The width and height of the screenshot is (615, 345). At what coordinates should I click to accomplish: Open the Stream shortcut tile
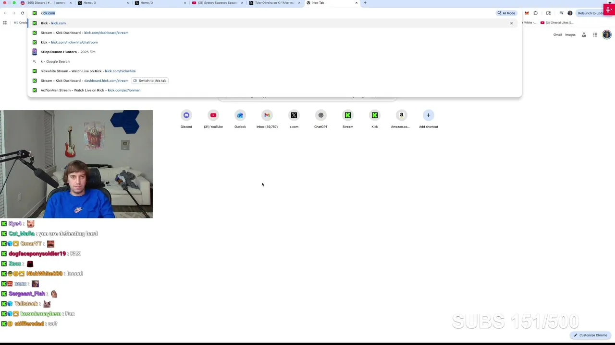pyautogui.click(x=348, y=119)
